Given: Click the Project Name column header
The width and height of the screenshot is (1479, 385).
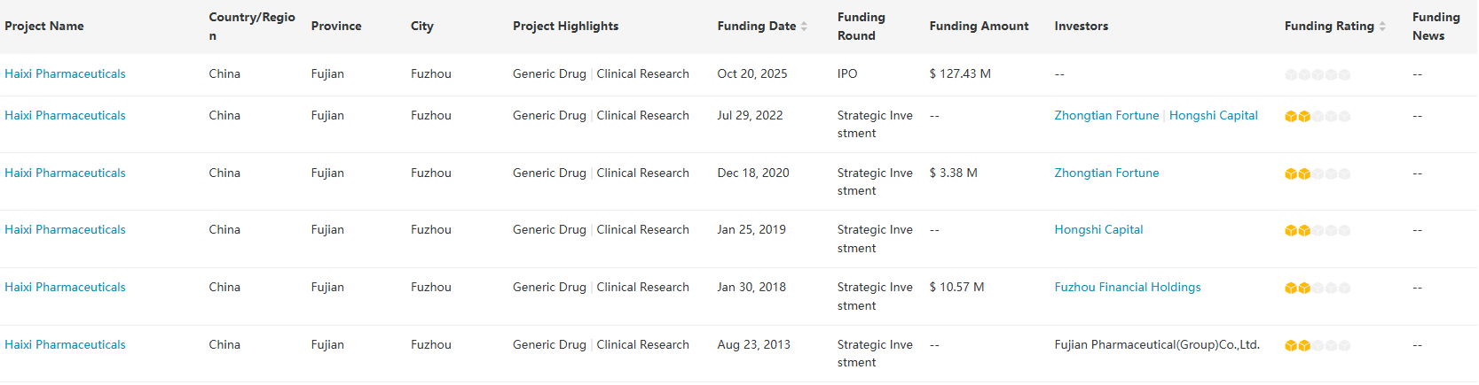Looking at the screenshot, I should coord(44,27).
